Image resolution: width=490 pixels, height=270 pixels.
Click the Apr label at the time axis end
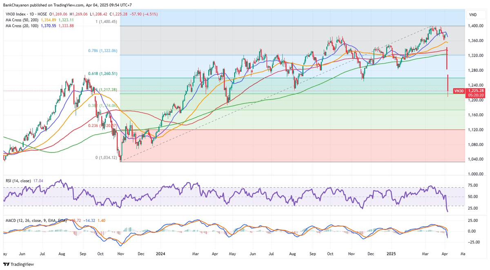(445, 253)
